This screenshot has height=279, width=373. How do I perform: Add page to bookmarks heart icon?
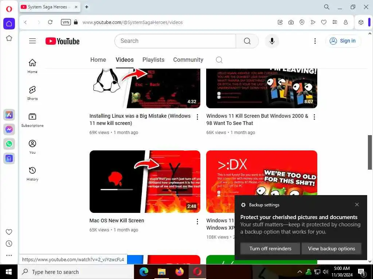324,22
